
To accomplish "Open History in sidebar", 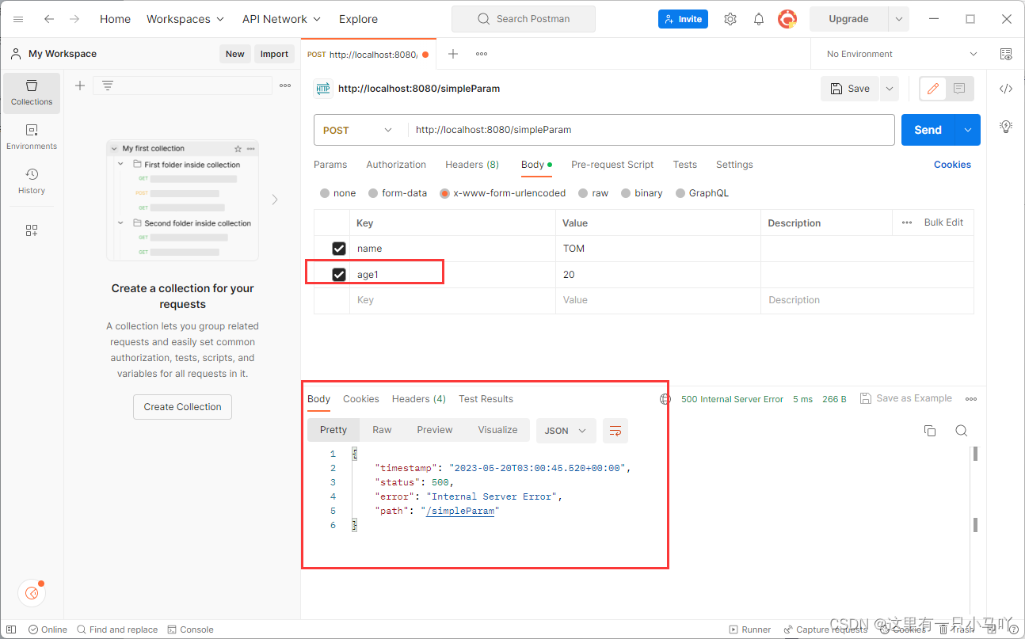I will tap(32, 181).
